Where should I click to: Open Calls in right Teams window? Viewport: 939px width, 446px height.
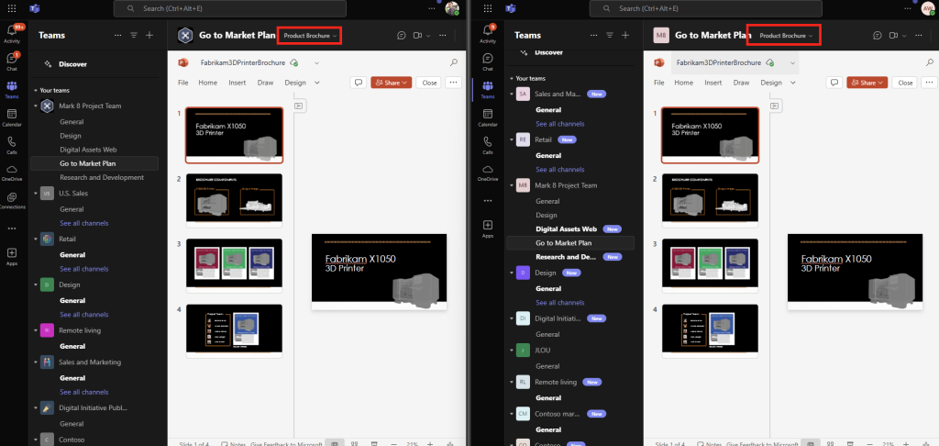pyautogui.click(x=488, y=145)
